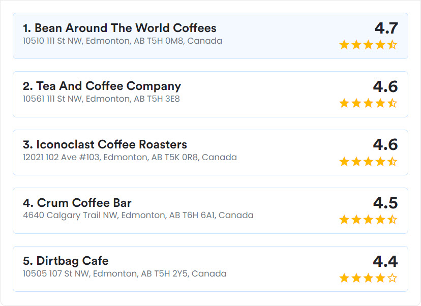Click address 4640 Calgary Trail NW
Viewport: 421px width, 306px height.
click(138, 216)
